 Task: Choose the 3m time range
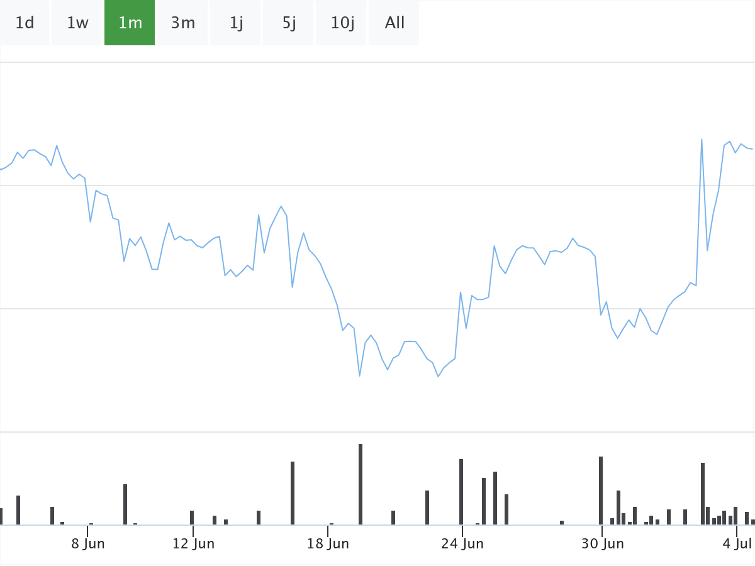182,23
